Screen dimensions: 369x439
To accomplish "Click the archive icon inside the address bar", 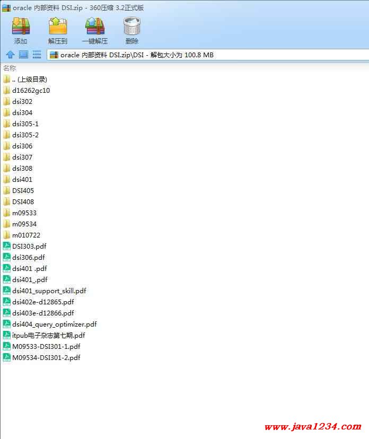I will (54, 55).
